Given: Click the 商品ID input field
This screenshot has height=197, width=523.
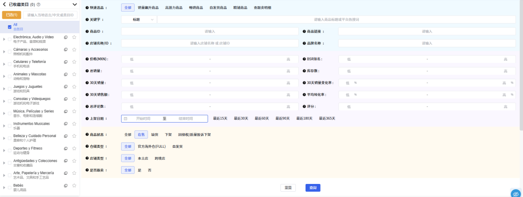Looking at the screenshot, I should point(210,31).
